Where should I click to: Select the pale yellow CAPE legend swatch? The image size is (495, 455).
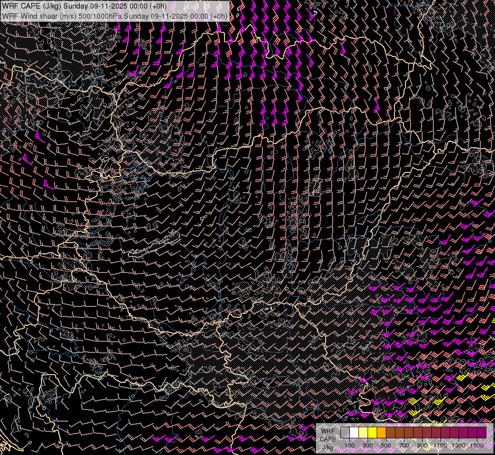pyautogui.click(x=363, y=433)
